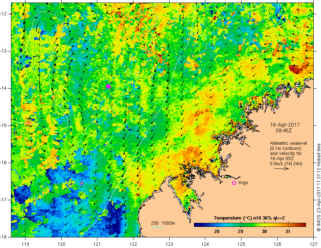Click the dark red end of temperature colorbar
Screen dimensions: 321x248
(304, 225)
